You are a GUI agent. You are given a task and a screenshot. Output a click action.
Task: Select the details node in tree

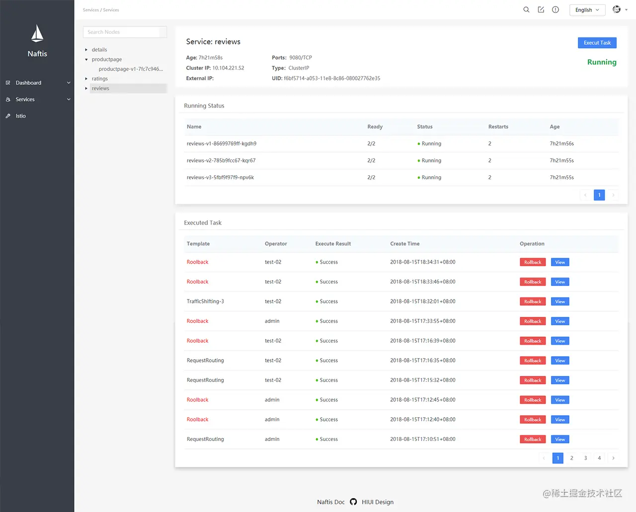pyautogui.click(x=99, y=50)
